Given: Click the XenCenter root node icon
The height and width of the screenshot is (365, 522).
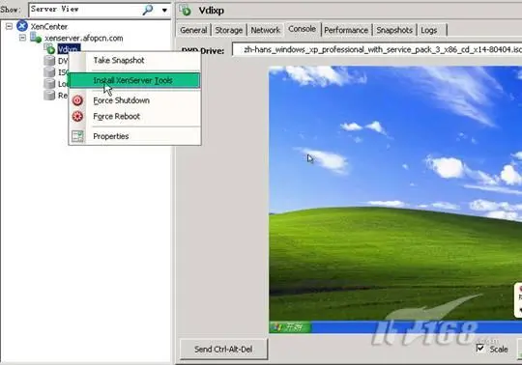Looking at the screenshot, I should click(x=22, y=26).
